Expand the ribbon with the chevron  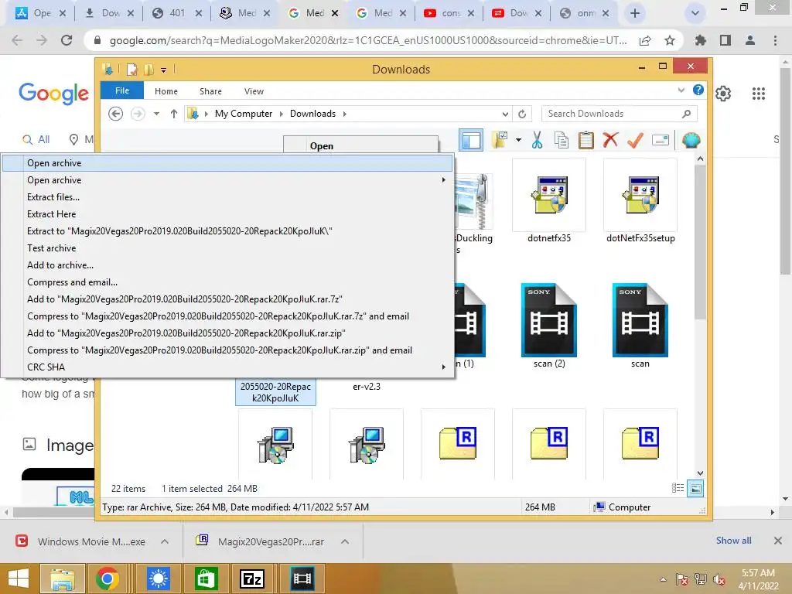pos(681,90)
